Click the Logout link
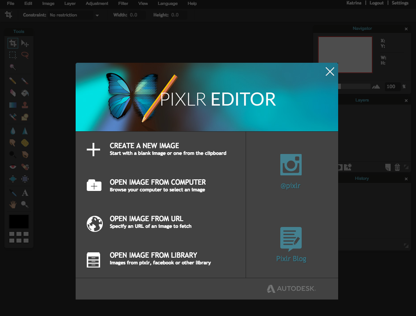Viewport: 416px width, 316px height. 376,3
